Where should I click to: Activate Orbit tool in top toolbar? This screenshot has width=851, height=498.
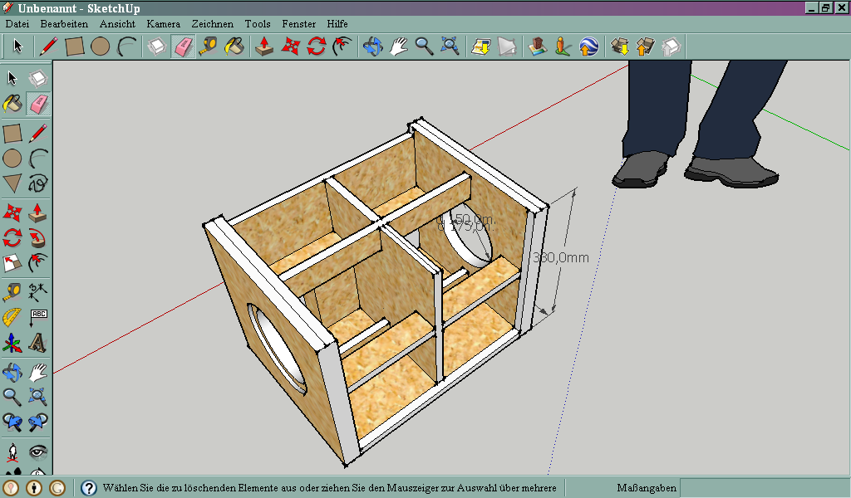pyautogui.click(x=372, y=46)
